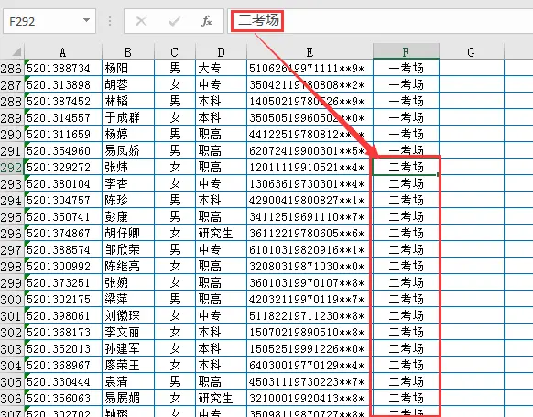Image resolution: width=533 pixels, height=417 pixels.
Task: Click the Enter checkmark formula bar icon
Action: [x=174, y=21]
